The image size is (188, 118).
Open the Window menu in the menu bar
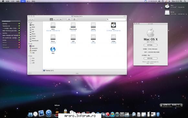click(x=28, y=1)
